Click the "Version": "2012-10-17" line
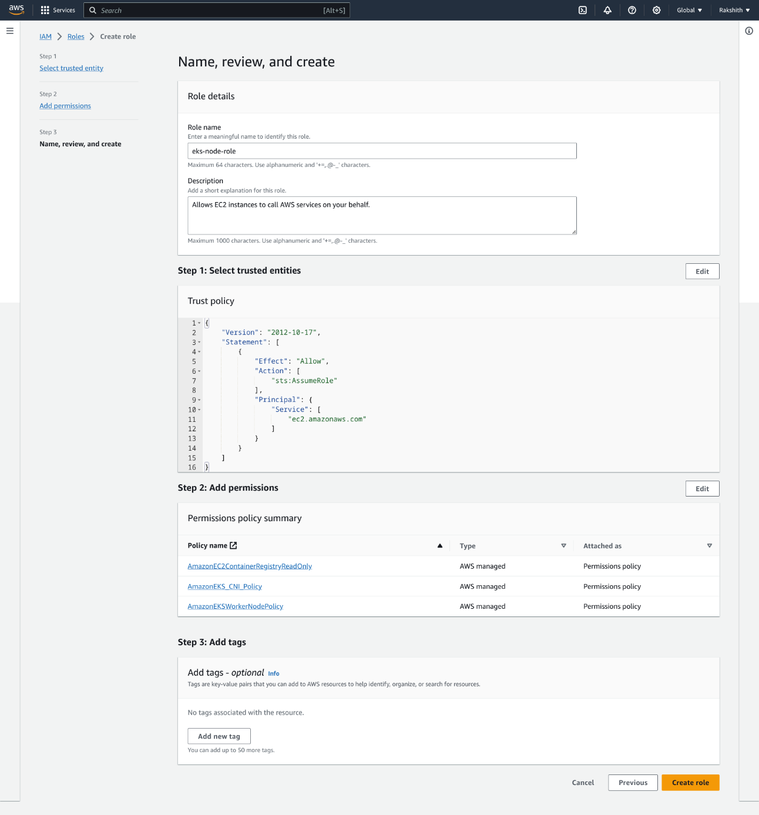Viewport: 759px width, 815px height. pyautogui.click(x=271, y=333)
